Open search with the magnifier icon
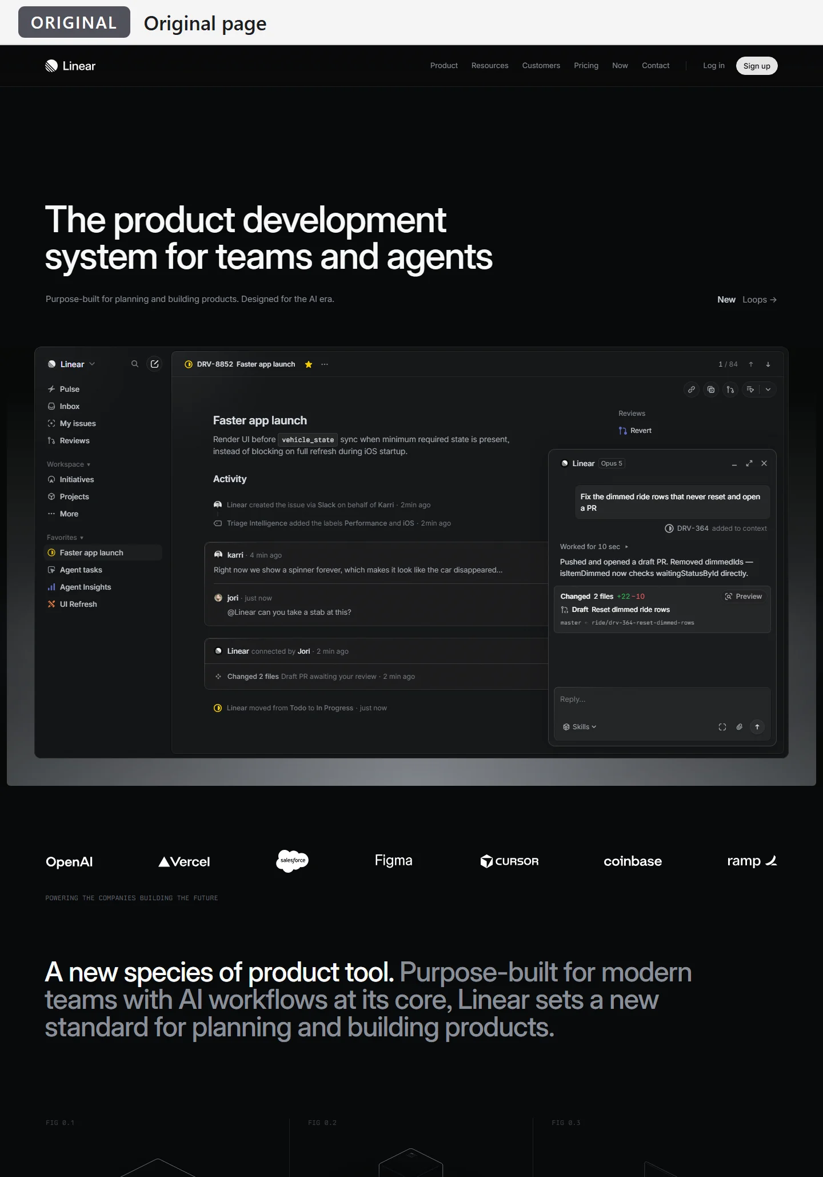The image size is (823, 1177). click(x=135, y=364)
